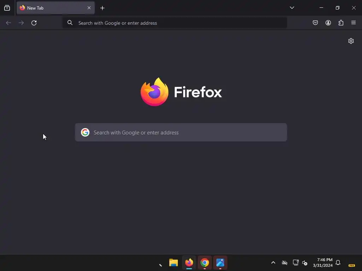The width and height of the screenshot is (362, 271).
Task: Go forward one page arrow
Action: click(x=21, y=23)
